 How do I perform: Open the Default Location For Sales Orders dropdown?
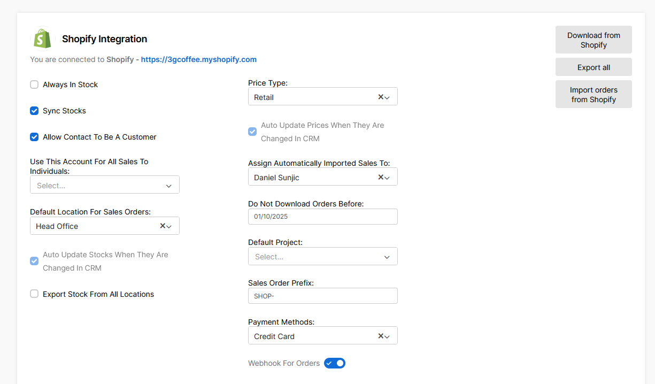point(94,226)
